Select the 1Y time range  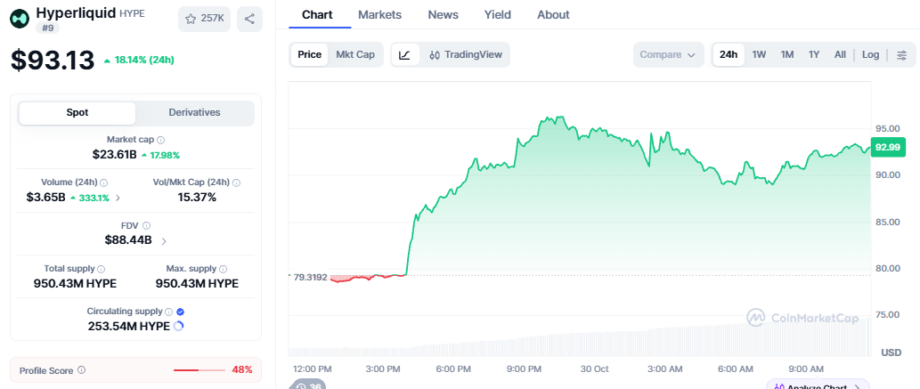[x=814, y=54]
